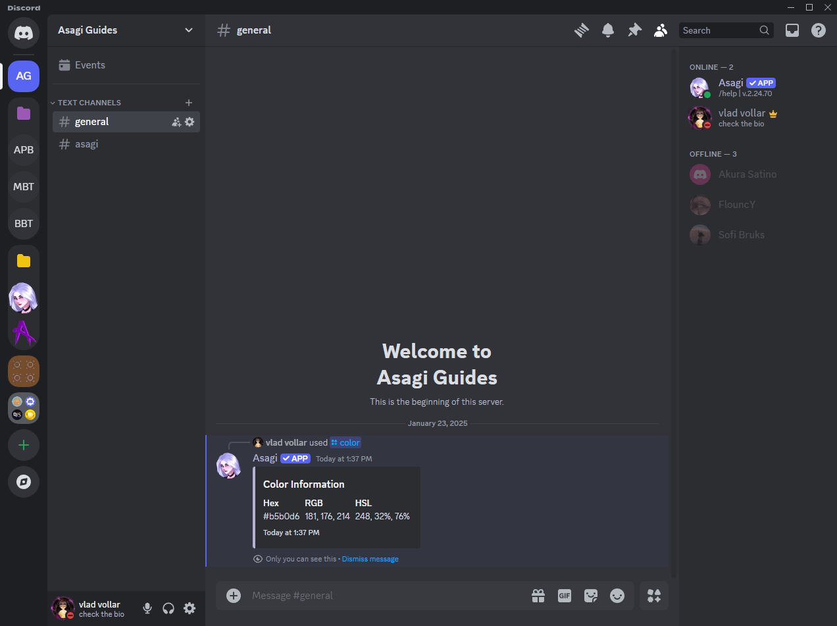Open the purple letter A server
This screenshot has height=626, width=837.
click(24, 334)
